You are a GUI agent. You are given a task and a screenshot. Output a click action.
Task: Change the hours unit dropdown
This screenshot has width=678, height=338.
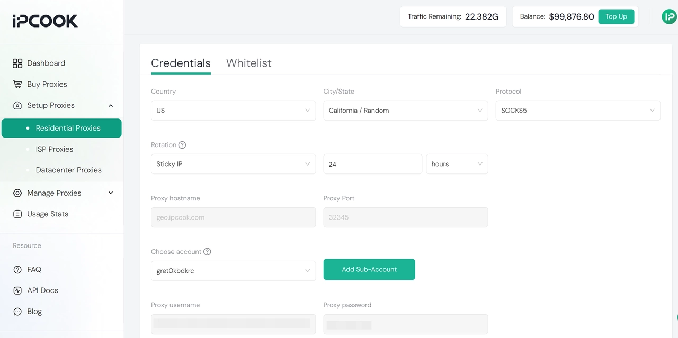point(457,164)
